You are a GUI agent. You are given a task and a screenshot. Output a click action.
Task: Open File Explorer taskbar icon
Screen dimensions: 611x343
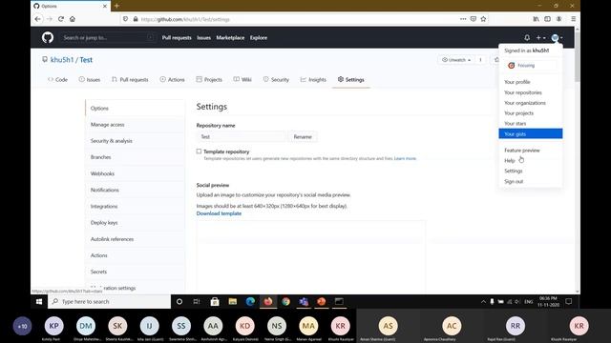click(x=233, y=301)
